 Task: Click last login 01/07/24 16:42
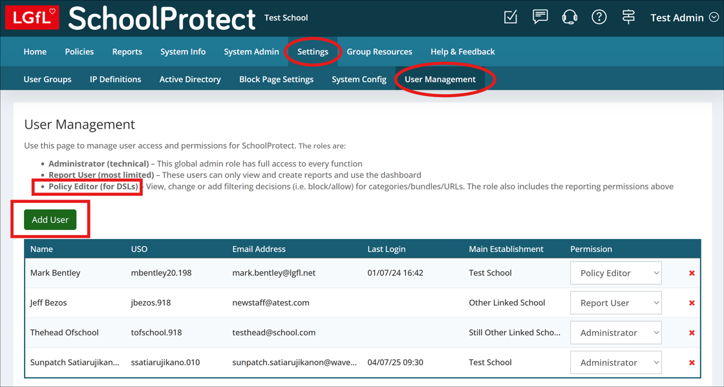(x=395, y=273)
